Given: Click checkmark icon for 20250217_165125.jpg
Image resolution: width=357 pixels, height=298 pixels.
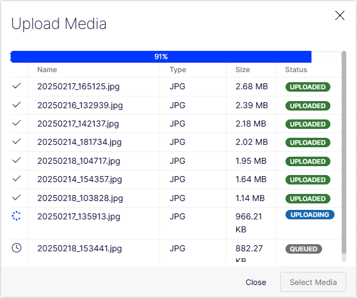Looking at the screenshot, I should 17,86.
